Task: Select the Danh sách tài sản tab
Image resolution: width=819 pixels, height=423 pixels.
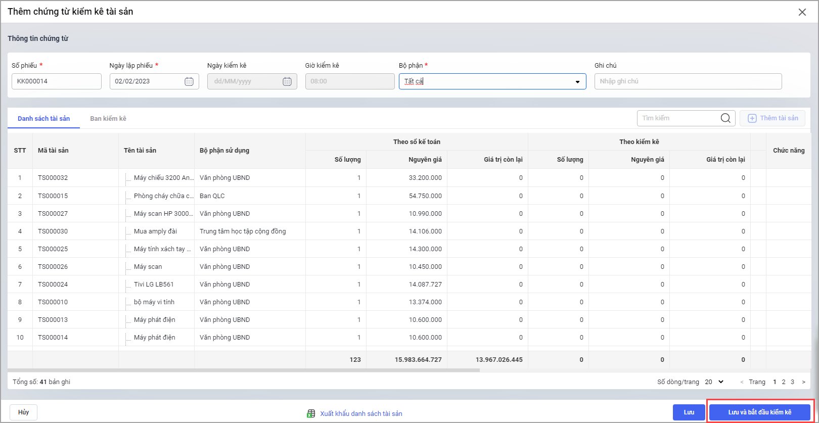Action: [x=44, y=119]
